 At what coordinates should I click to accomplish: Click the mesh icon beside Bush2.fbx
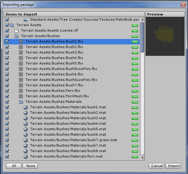click(x=21, y=47)
